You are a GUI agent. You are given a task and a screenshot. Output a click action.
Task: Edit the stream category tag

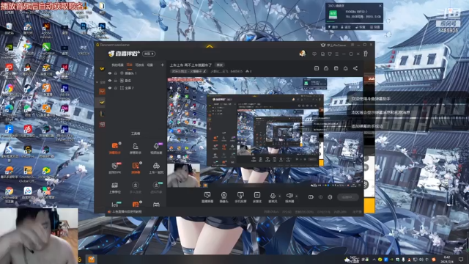[189, 71]
